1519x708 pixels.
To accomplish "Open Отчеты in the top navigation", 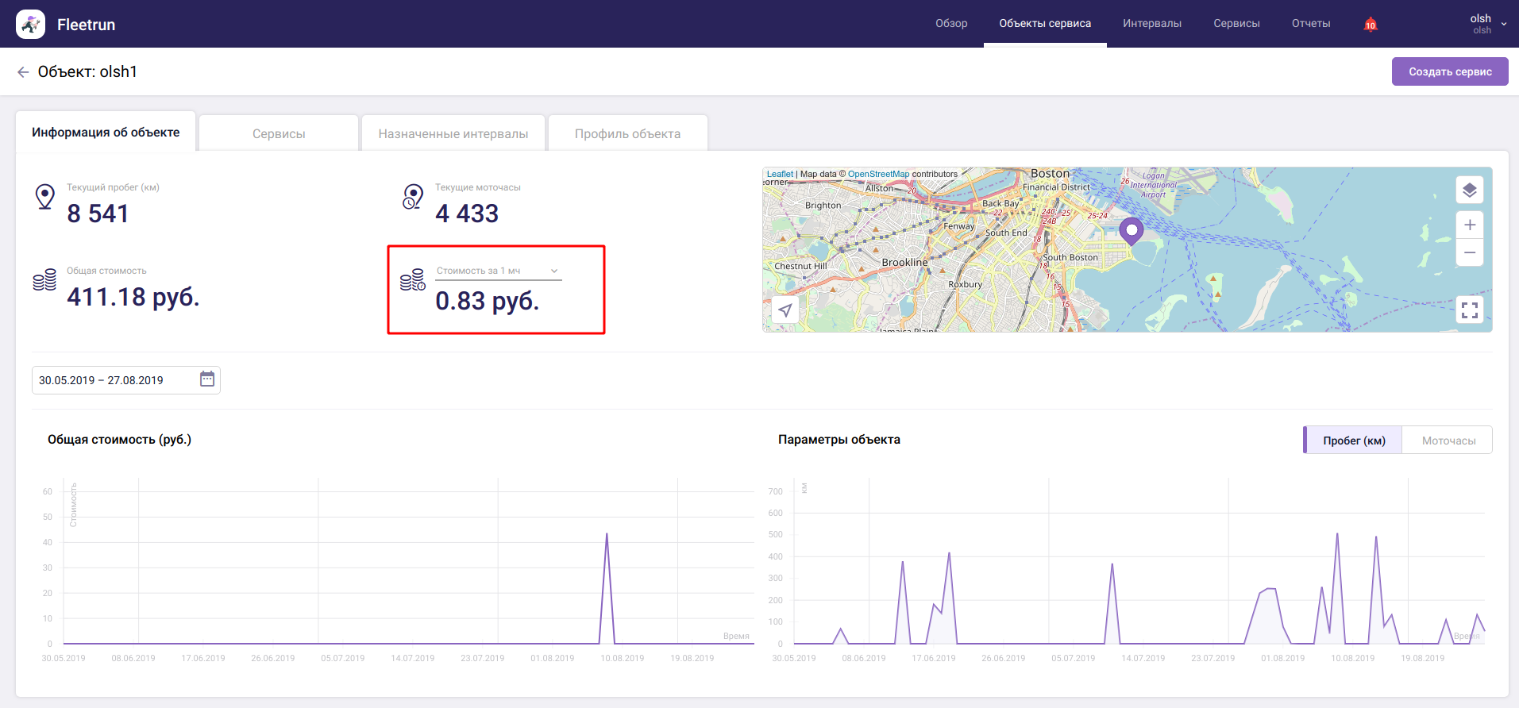I will (x=1310, y=24).
